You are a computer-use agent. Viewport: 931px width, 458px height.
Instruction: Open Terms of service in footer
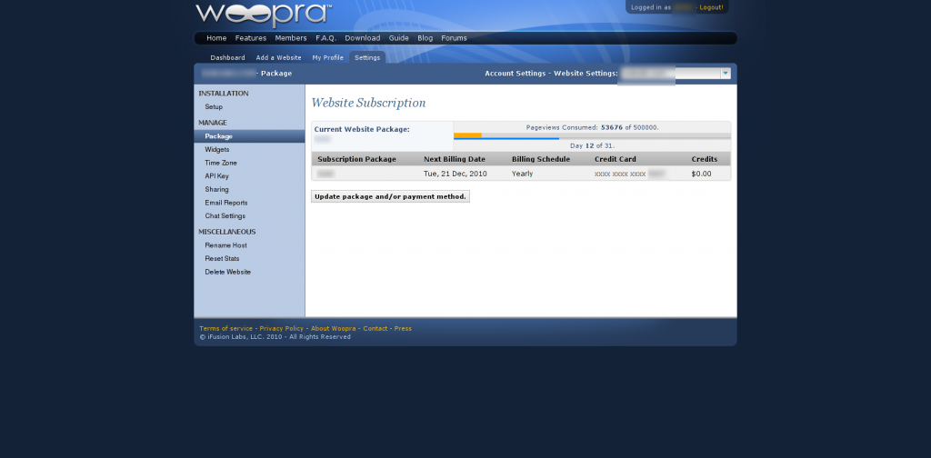(225, 329)
